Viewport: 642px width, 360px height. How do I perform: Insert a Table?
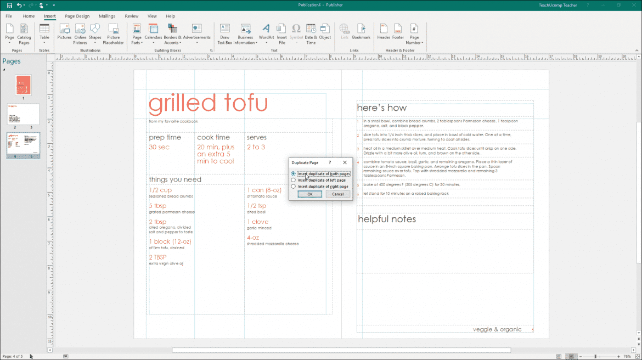pos(44,33)
